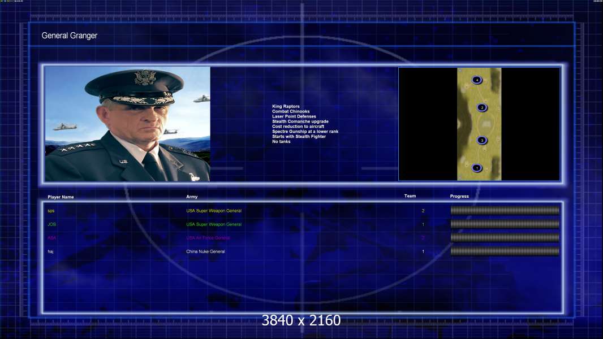
Task: Click start position marker 1 on the map
Action: click(x=477, y=168)
